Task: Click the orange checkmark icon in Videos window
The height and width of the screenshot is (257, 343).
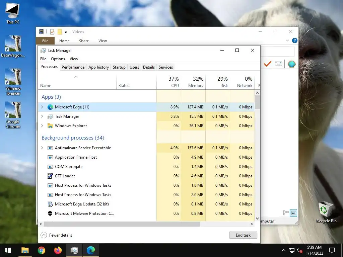Action: pos(267,64)
